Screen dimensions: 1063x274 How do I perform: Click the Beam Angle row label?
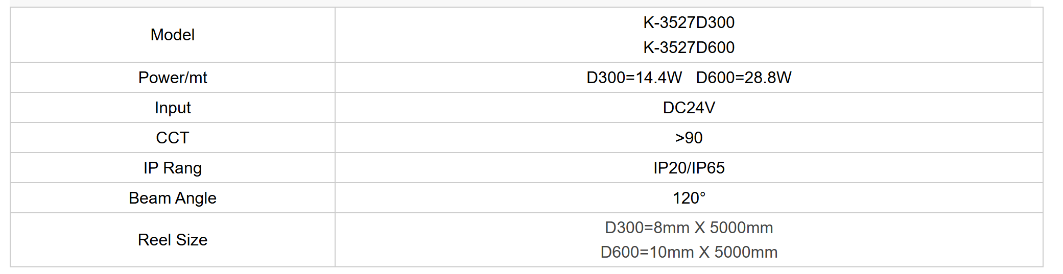[x=172, y=198]
